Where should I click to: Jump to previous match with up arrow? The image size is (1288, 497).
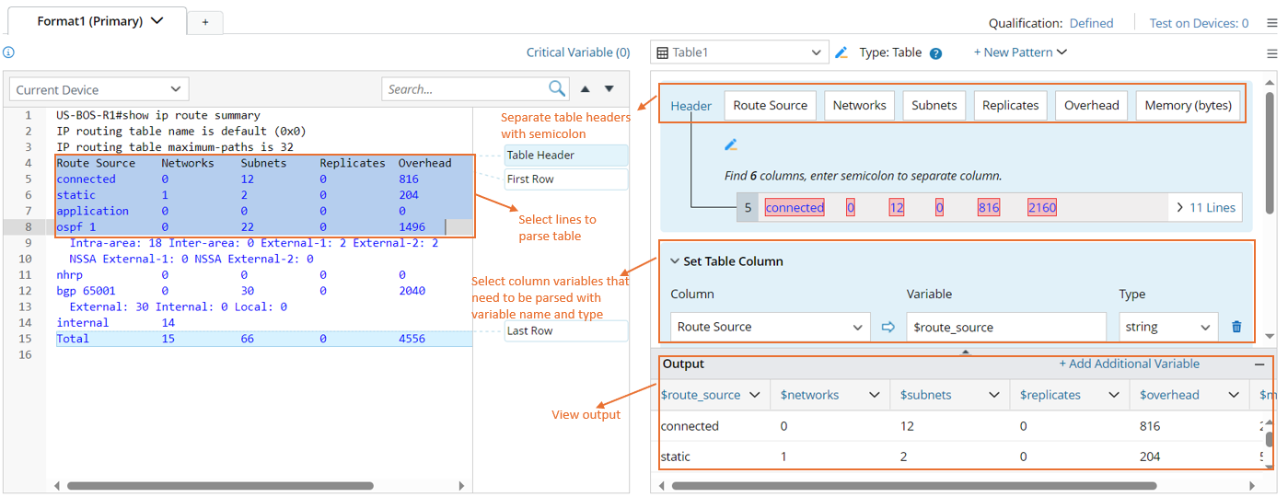[x=585, y=89]
